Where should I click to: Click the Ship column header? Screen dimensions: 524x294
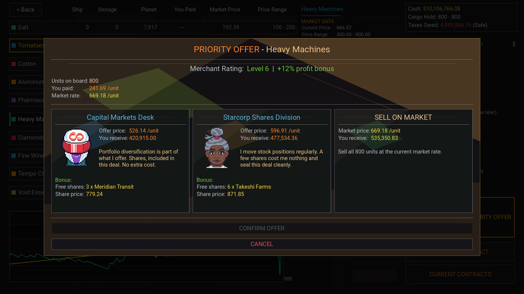coord(77,10)
